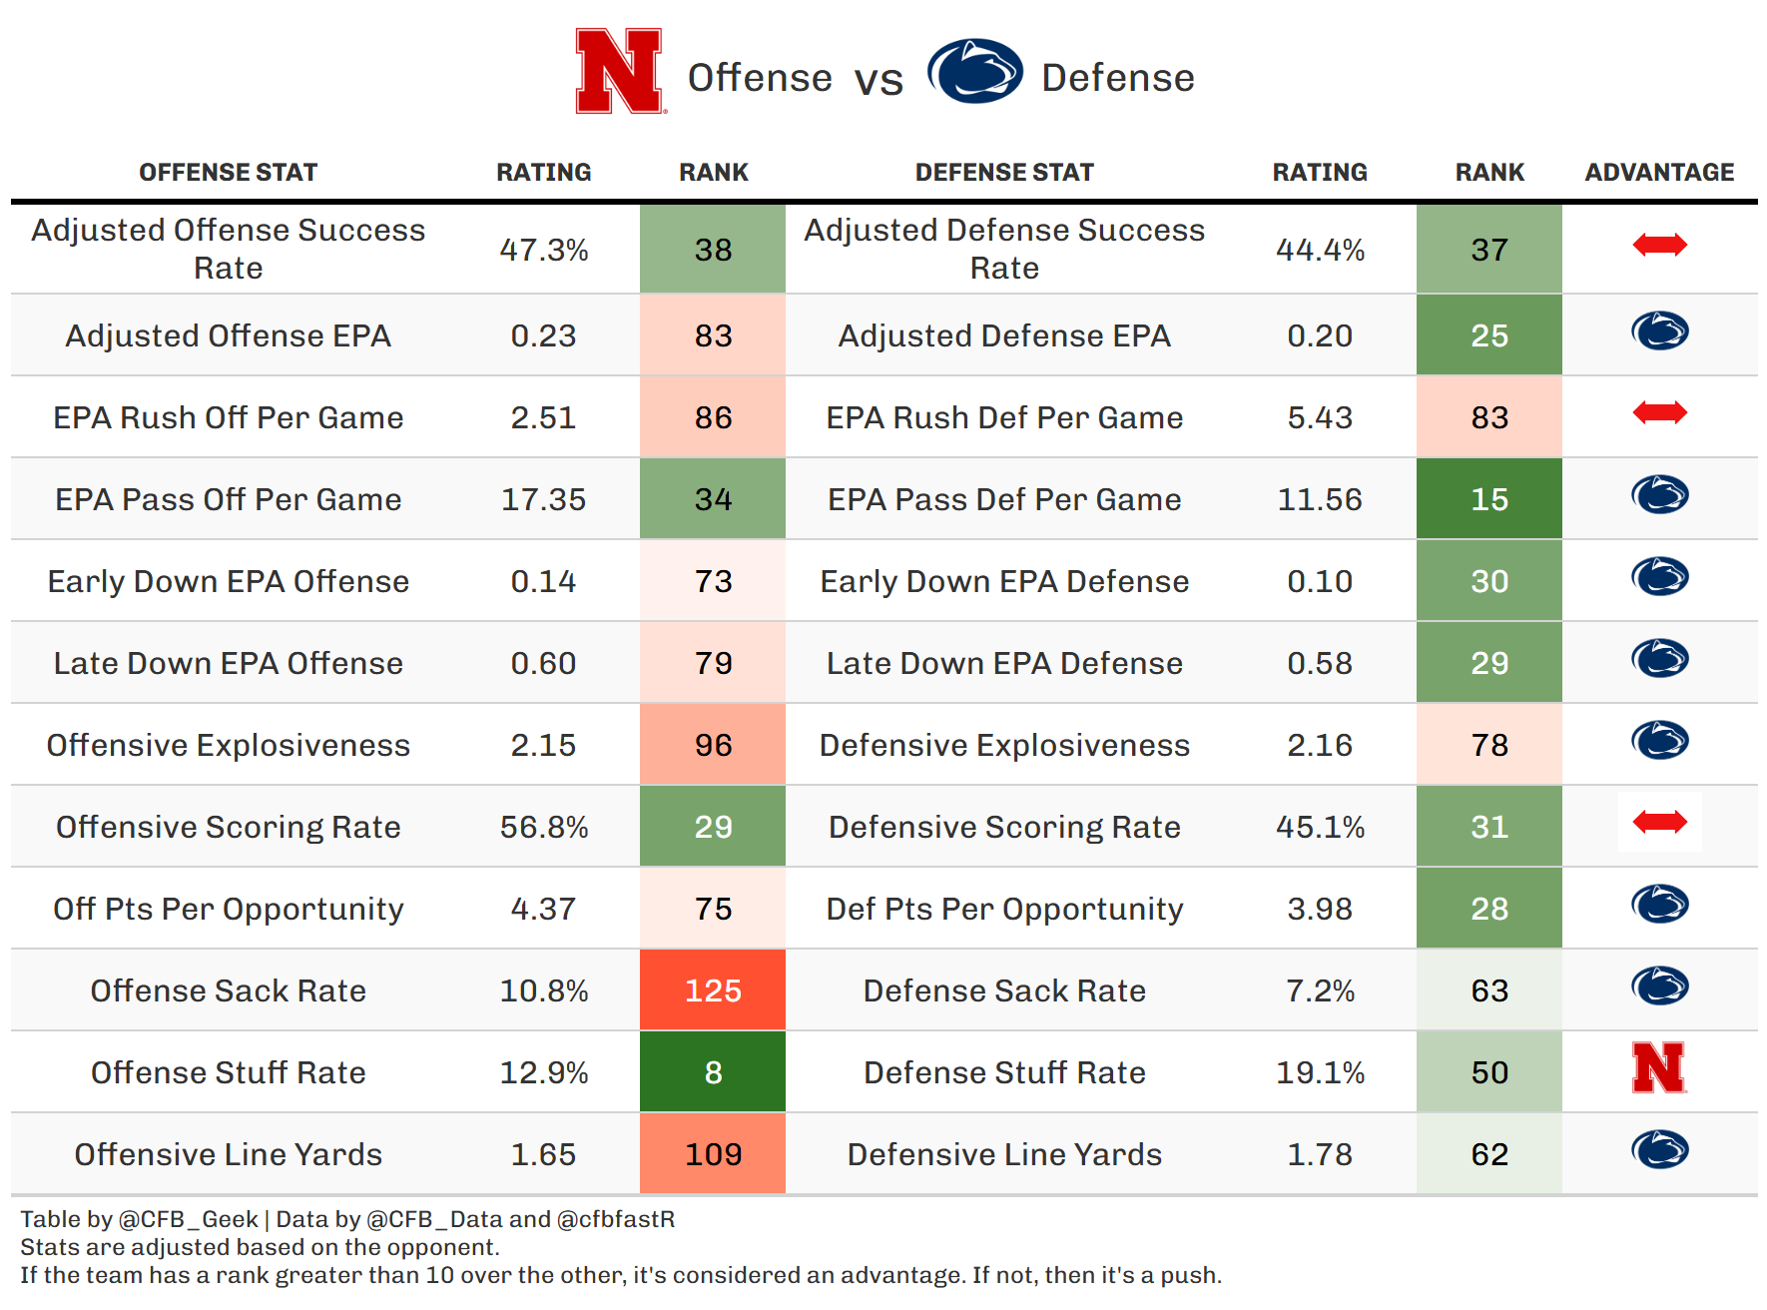Click the Table by @CFB_Geek credit text
1767x1310 pixels.
coord(140,1219)
